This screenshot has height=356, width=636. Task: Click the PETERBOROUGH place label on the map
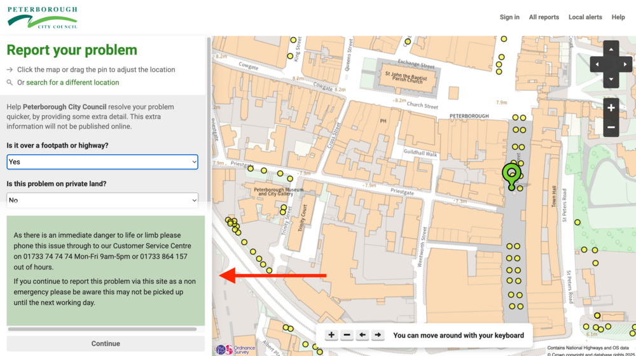pyautogui.click(x=469, y=116)
